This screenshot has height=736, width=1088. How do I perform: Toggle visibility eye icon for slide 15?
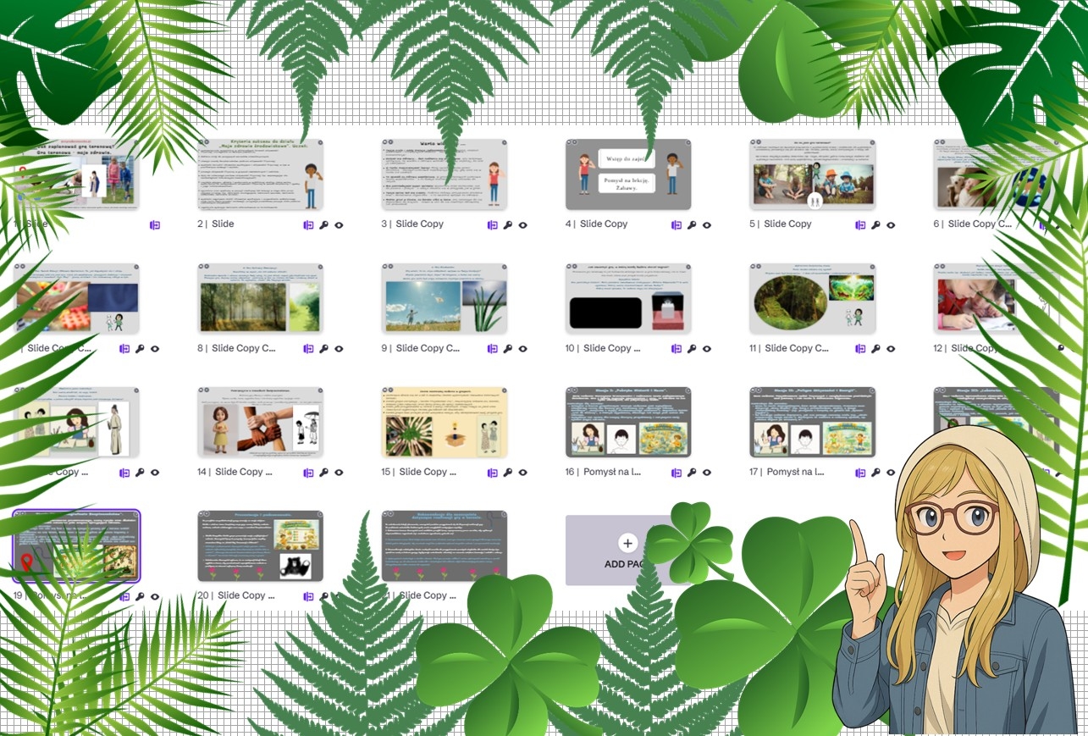[523, 473]
